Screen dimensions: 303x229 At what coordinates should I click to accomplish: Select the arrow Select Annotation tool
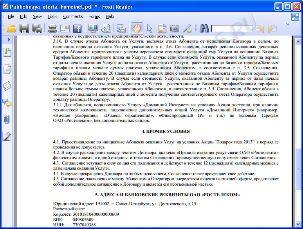(150, 29)
